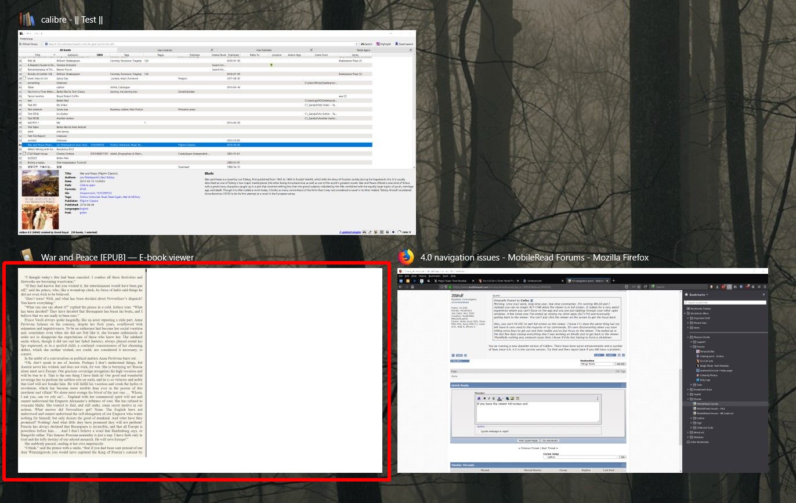Open the Bookmarks sidebar header dropdown in Firefox
796x503 pixels.
[698, 295]
